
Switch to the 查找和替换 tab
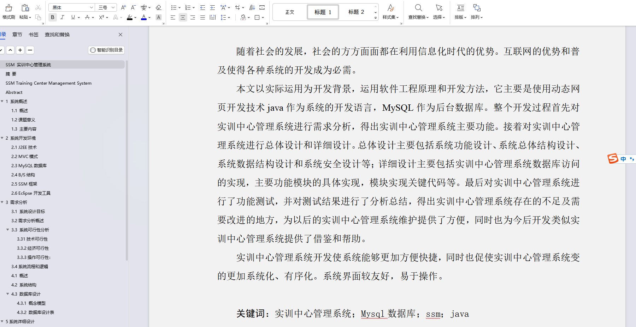57,35
